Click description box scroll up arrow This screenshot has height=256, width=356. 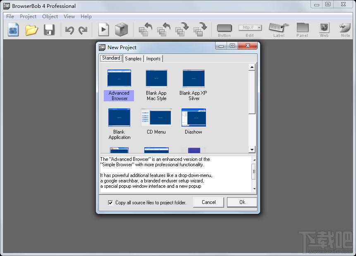click(x=254, y=160)
